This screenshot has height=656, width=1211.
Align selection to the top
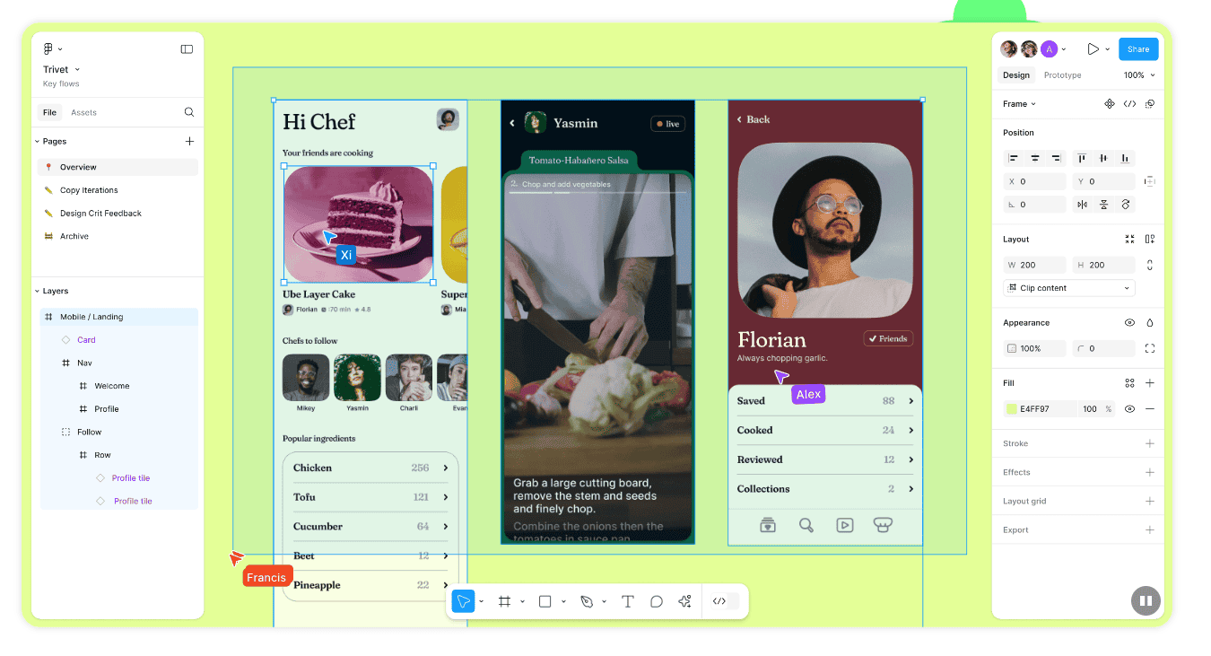point(1082,158)
